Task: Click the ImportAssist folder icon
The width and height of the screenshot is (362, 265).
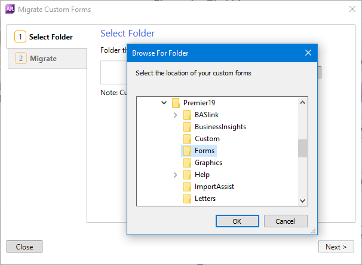Action: click(187, 187)
